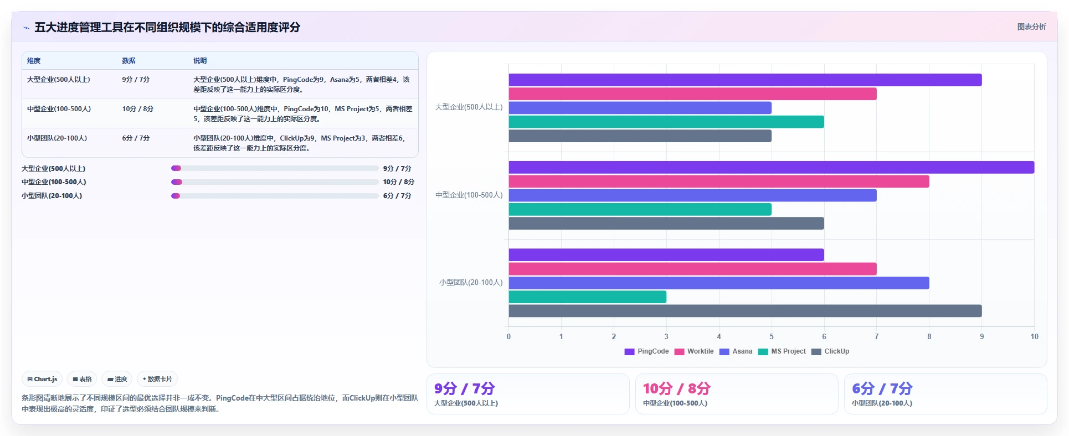Click the gray ClickUp bar for 大型企业

pyautogui.click(x=640, y=136)
